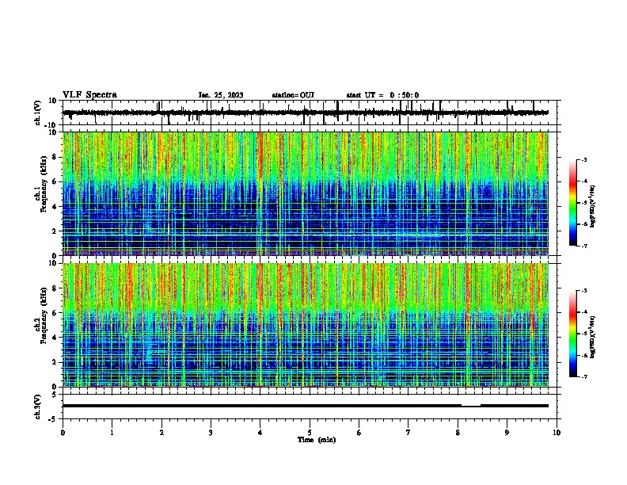Click the time-axis tick label "9"
The height and width of the screenshot is (485, 627).
pyautogui.click(x=507, y=433)
